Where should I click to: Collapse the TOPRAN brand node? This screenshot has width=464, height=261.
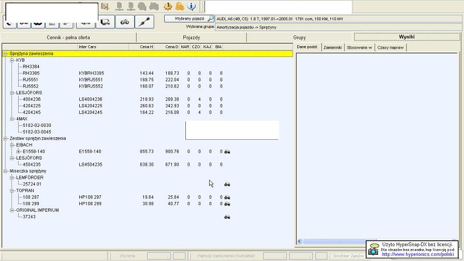[x=12, y=190]
